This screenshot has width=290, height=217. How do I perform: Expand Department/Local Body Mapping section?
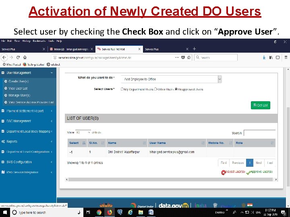28,131
